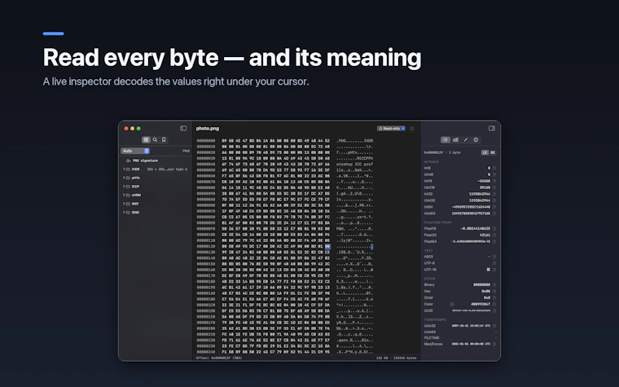The width and height of the screenshot is (619, 387).
Task: Expand the cHRM chunk
Action: [124, 195]
